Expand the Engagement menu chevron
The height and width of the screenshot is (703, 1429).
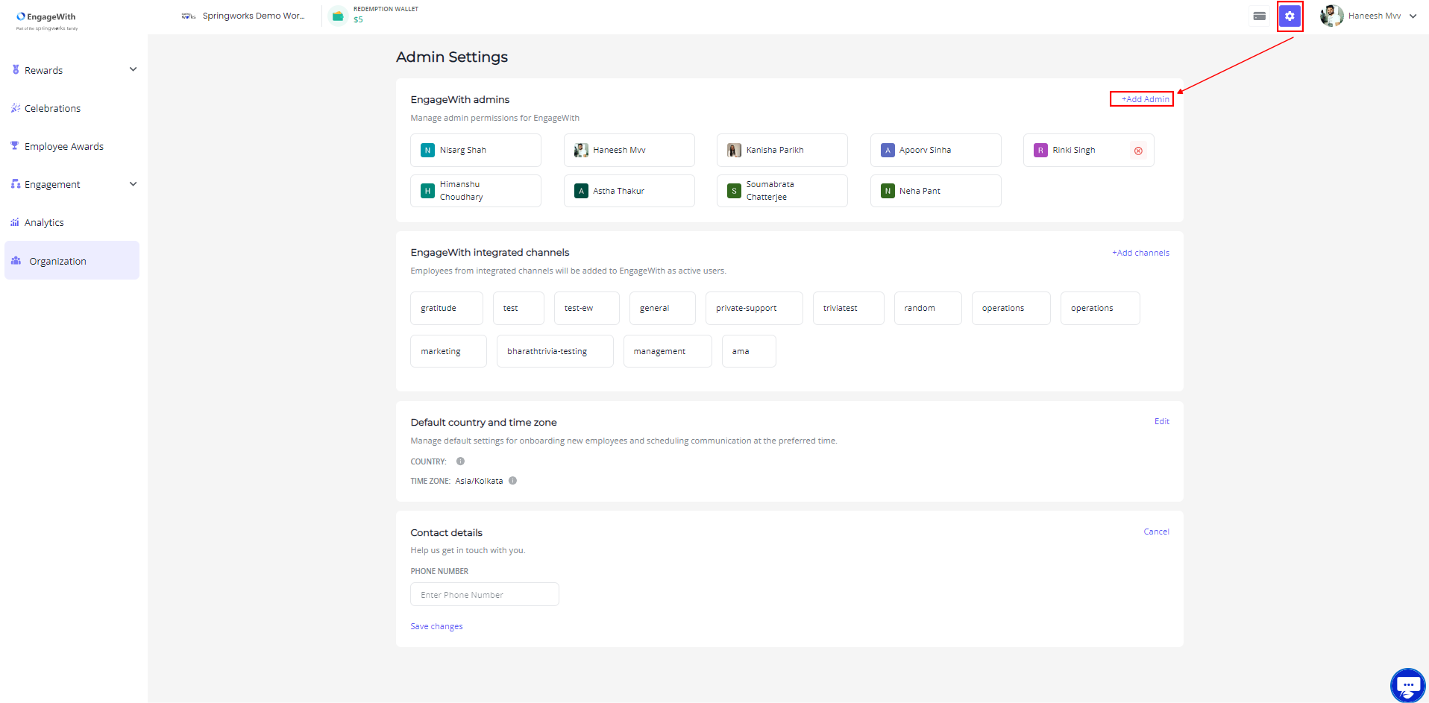133,184
